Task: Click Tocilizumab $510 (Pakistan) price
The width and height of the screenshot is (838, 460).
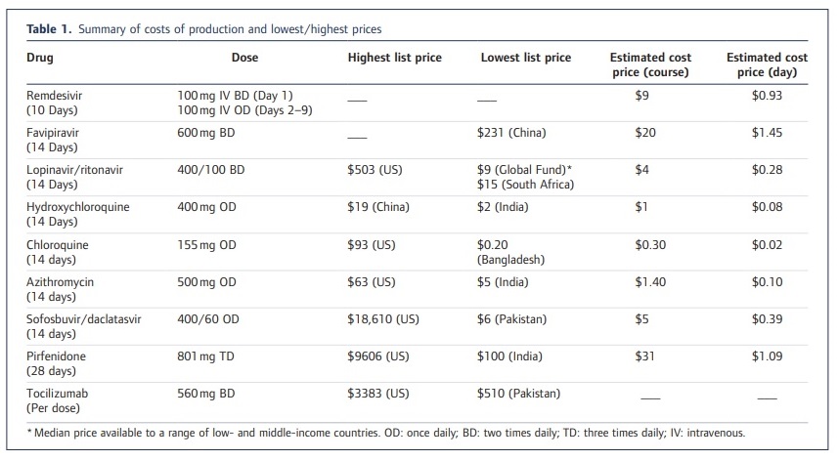Action: pos(518,394)
